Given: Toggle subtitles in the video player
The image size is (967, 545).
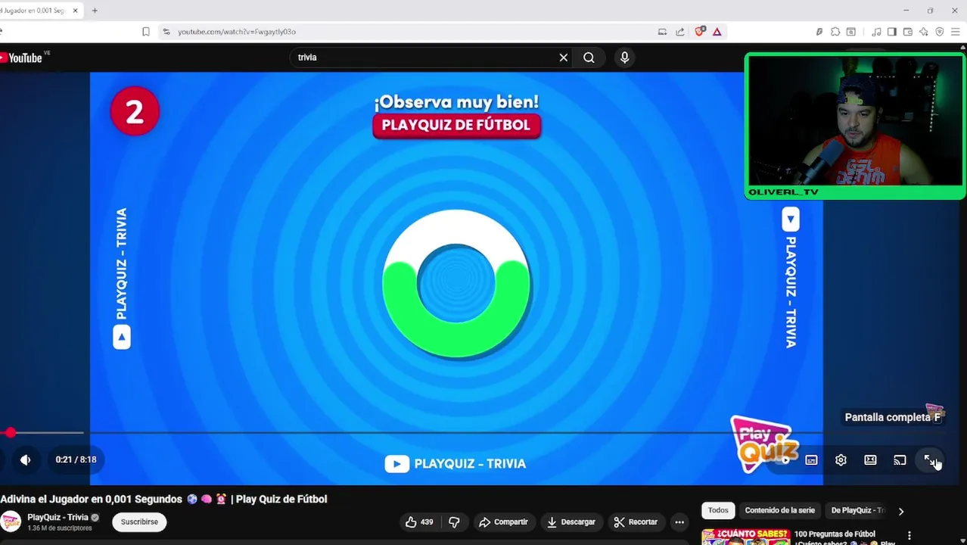Looking at the screenshot, I should (x=811, y=460).
